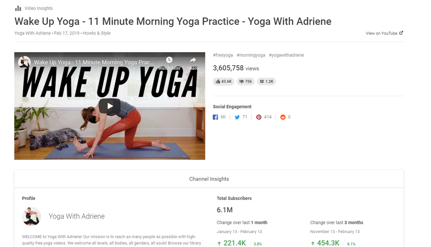This screenshot has width=431, height=247.
Task: Click the Share arrow icon on video
Action: (x=192, y=60)
